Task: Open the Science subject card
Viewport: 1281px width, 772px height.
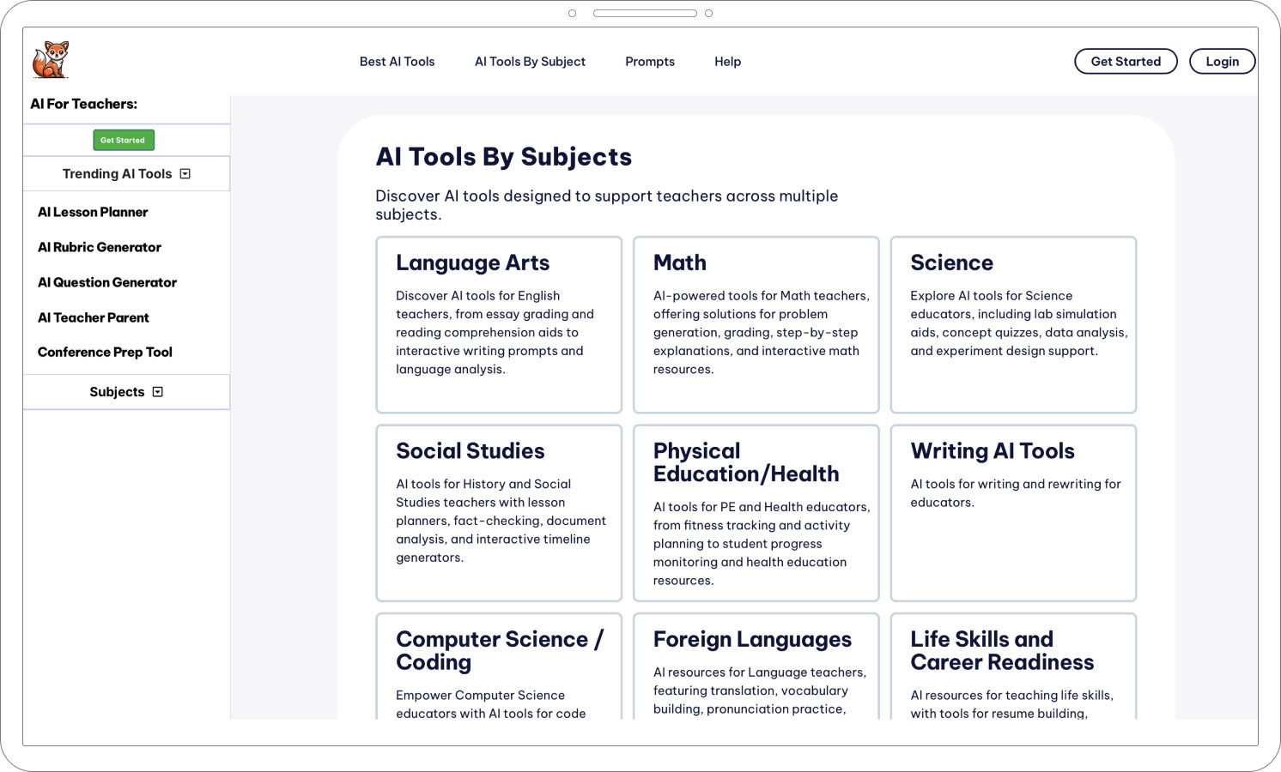Action: [x=1013, y=324]
